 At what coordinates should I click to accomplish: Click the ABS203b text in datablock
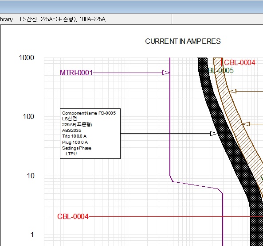71,131
